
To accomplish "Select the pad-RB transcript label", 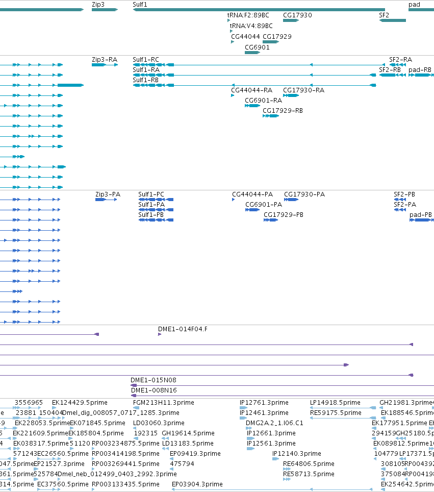I will (420, 69).
